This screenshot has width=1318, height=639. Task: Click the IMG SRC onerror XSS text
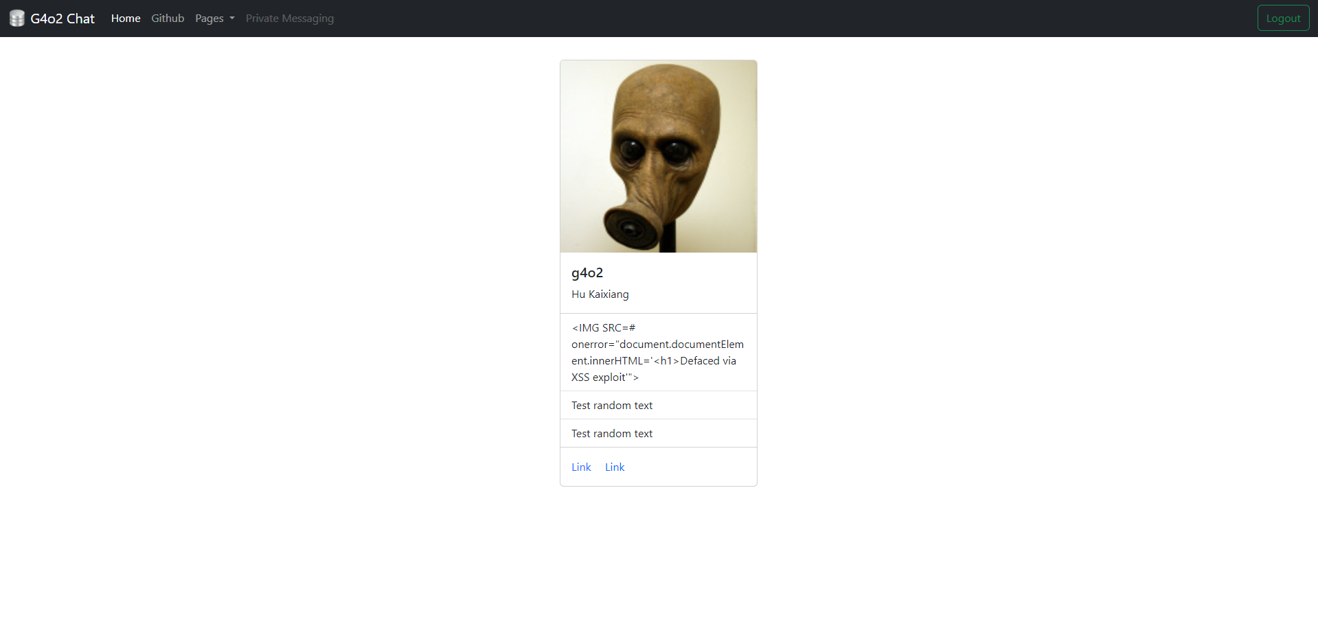tap(659, 352)
